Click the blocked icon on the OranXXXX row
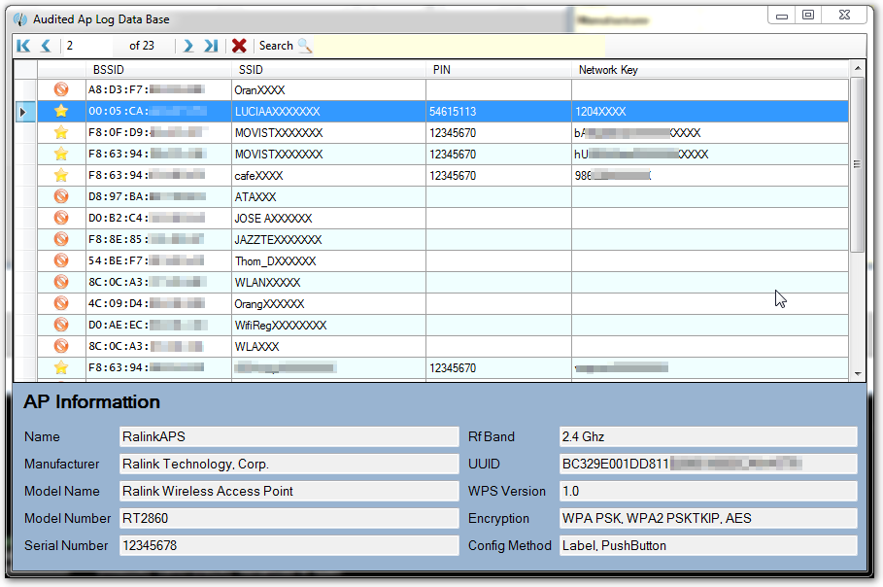The image size is (883, 587). click(x=60, y=90)
